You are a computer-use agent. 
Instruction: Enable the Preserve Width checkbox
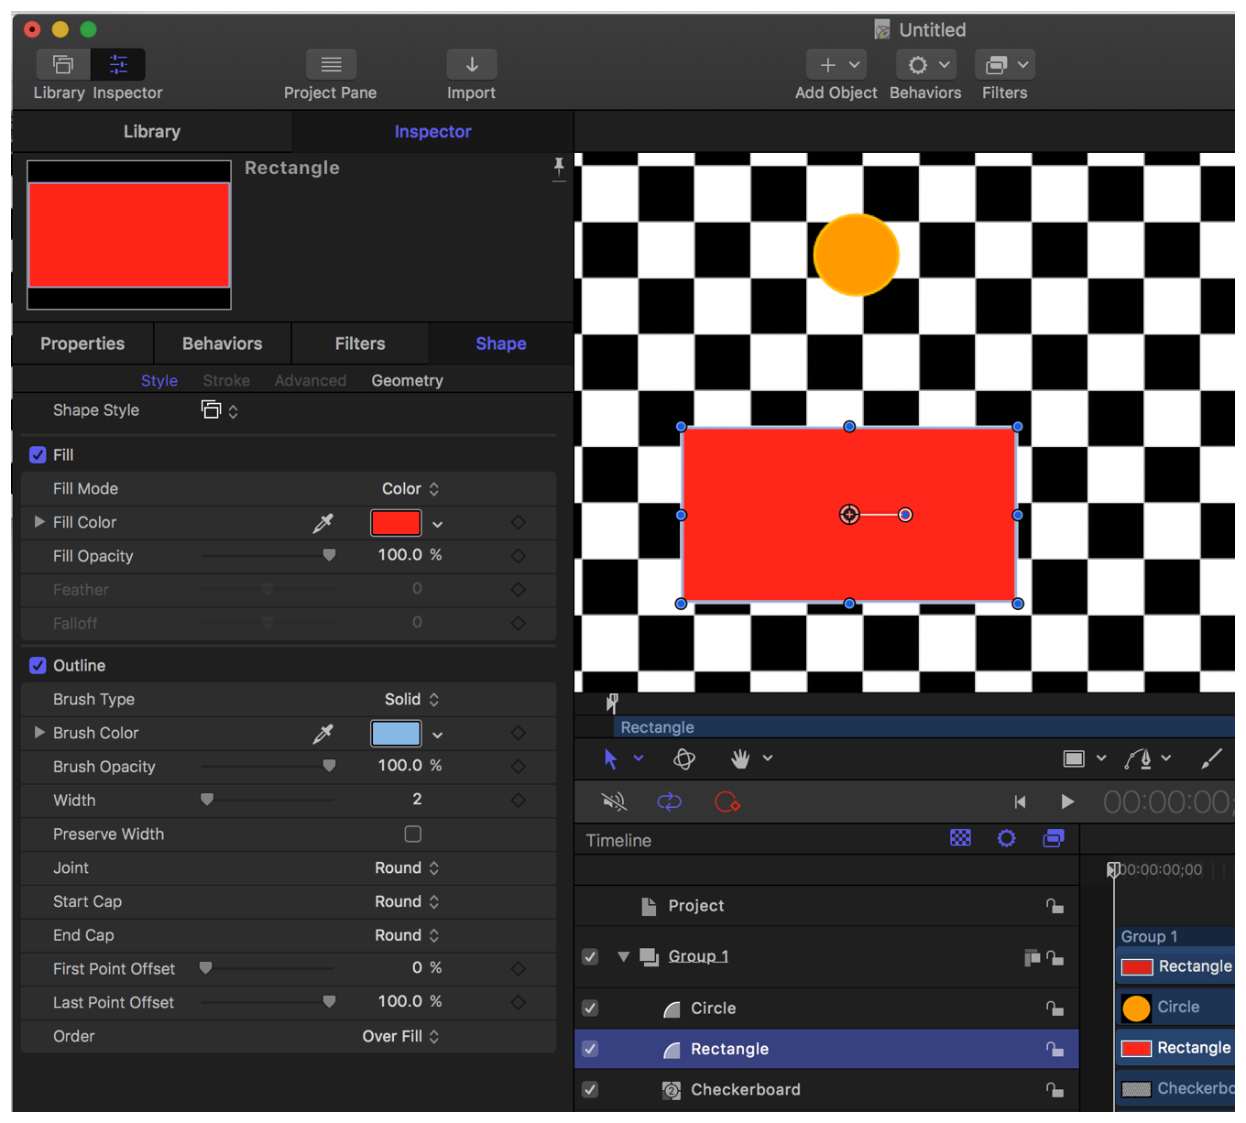pos(413,834)
